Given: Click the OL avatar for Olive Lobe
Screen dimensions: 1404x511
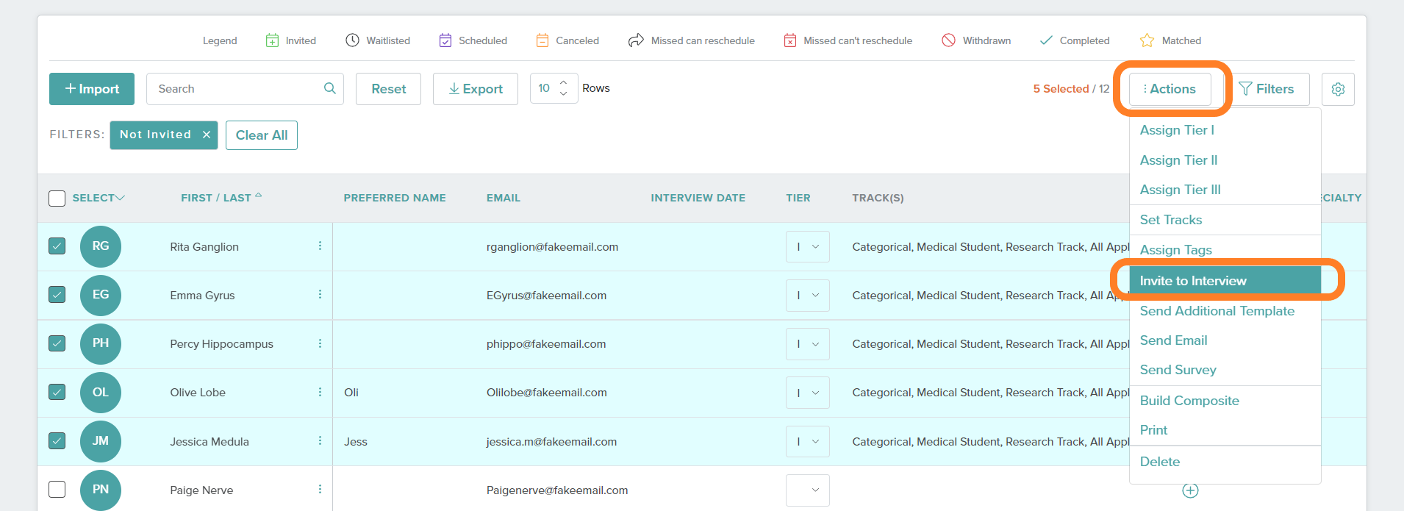Looking at the screenshot, I should [101, 393].
